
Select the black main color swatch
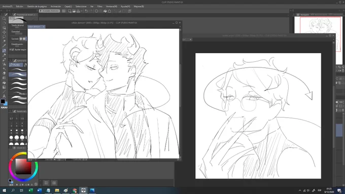tap(3, 101)
